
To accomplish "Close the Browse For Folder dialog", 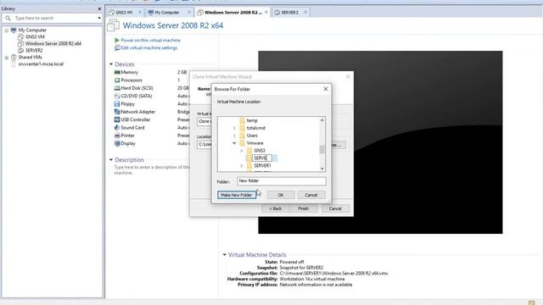I will coord(326,89).
